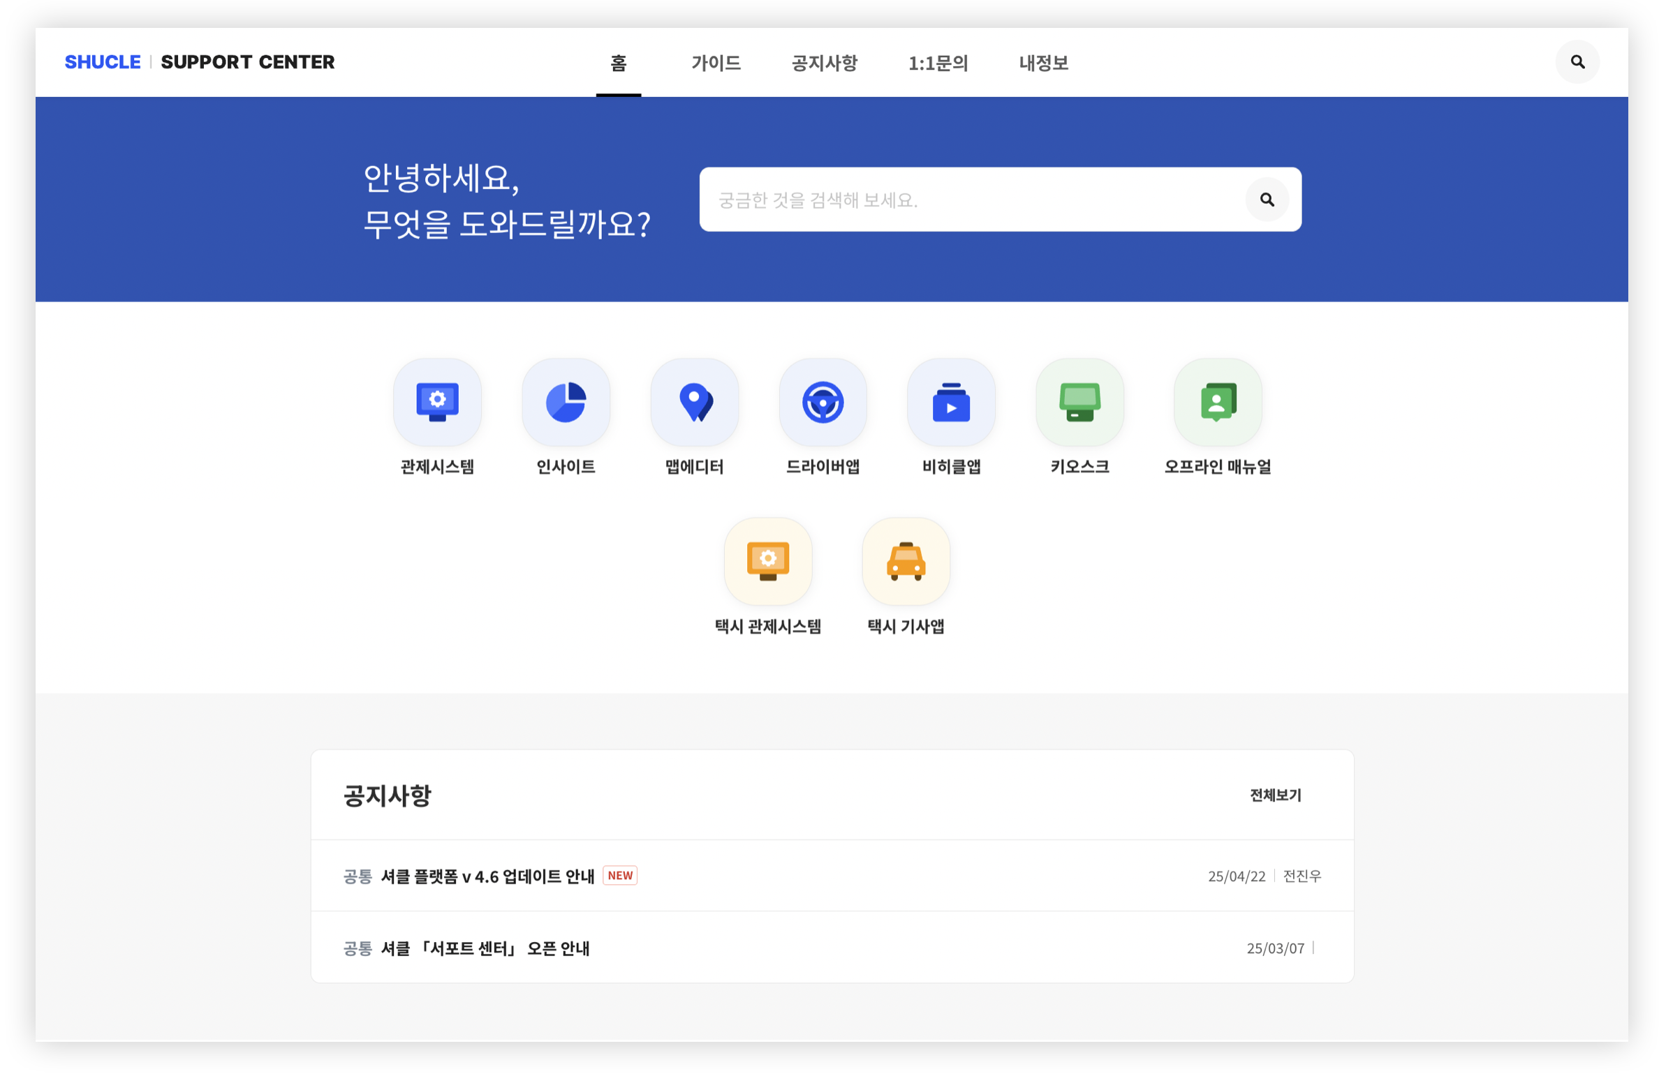The image size is (1666, 1076).
Task: Click the magnifier icon in the search bar
Action: coord(1267,199)
